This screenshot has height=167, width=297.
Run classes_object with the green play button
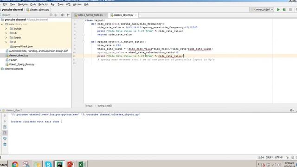pyautogui.click(x=278, y=9)
